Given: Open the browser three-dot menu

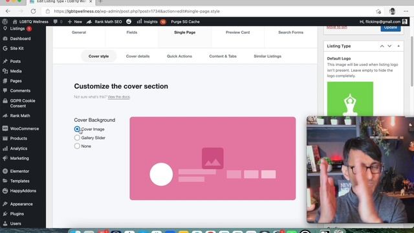Looking at the screenshot, I should pyautogui.click(x=406, y=12).
